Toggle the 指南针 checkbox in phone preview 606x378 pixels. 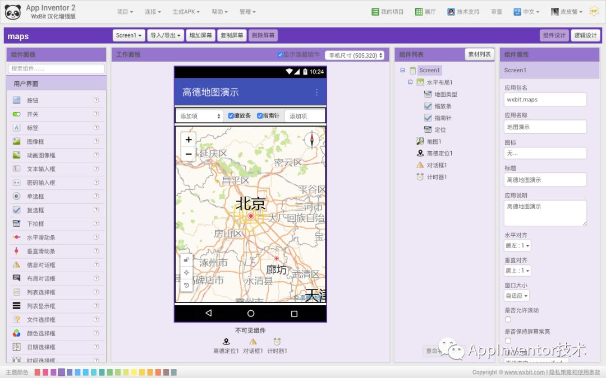[x=260, y=116]
